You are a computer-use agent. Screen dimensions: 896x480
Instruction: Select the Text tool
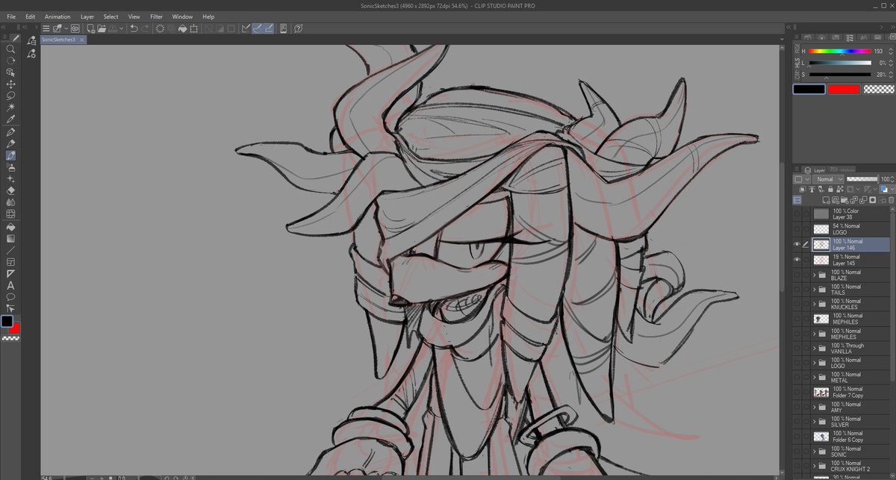click(x=10, y=285)
